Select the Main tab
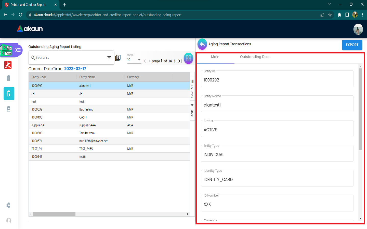 click(215, 57)
